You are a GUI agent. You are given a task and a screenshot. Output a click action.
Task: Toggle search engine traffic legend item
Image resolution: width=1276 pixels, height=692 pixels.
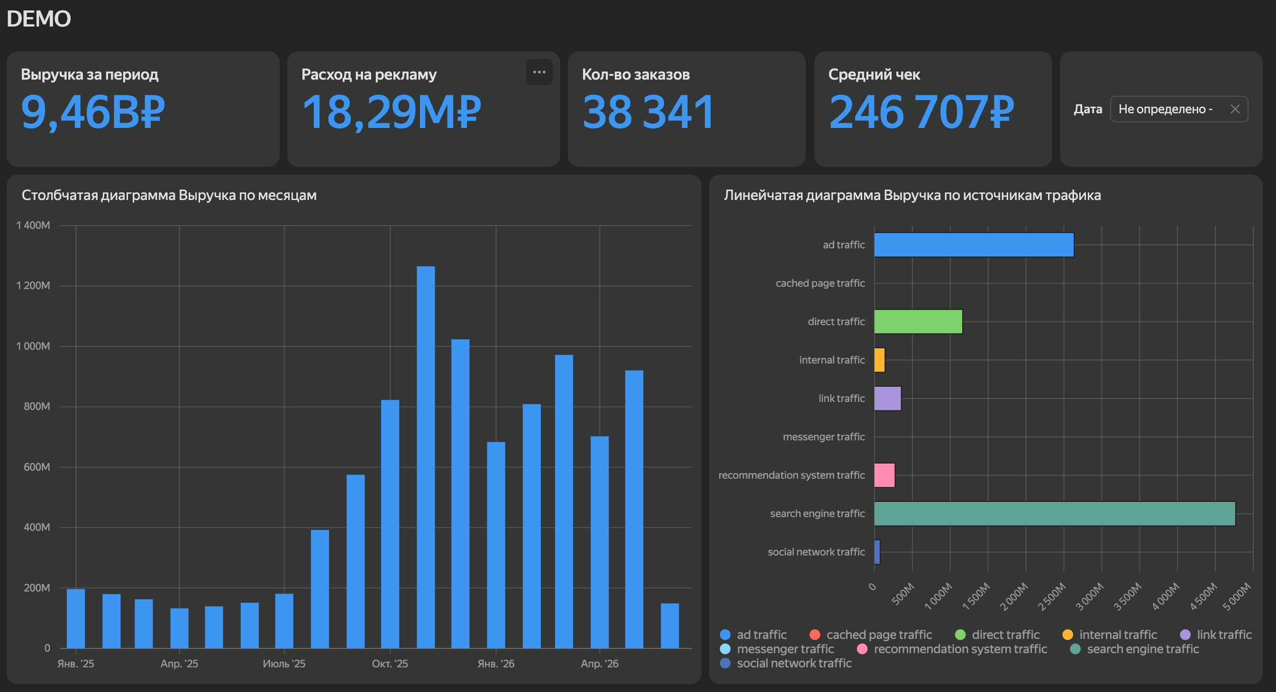coord(1134,649)
